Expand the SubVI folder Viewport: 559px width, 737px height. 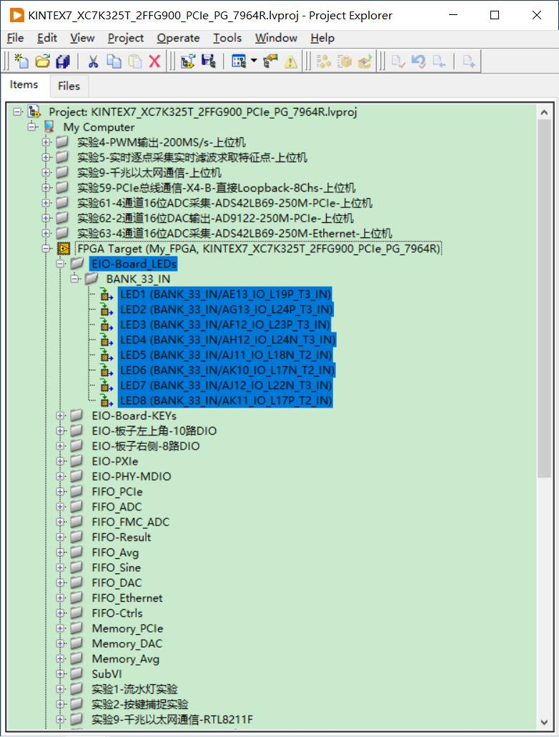[x=60, y=674]
